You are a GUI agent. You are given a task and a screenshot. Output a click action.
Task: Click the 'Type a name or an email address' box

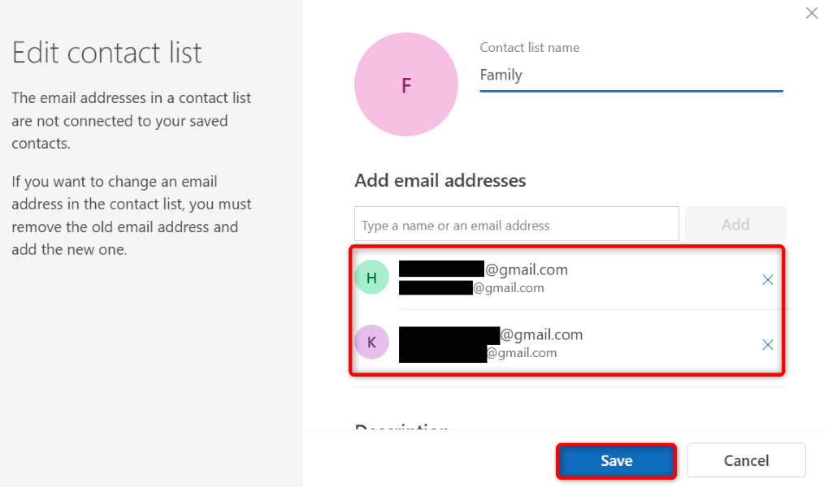[x=516, y=225]
